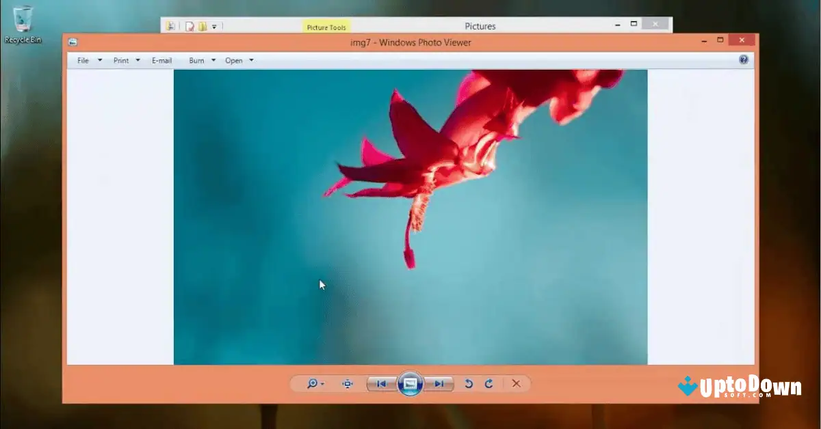
Task: Open the Recycle Bin on the desktop
Action: coord(24,20)
